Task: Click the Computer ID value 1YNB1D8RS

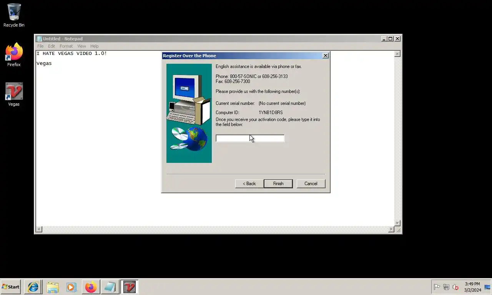Action: pyautogui.click(x=271, y=113)
